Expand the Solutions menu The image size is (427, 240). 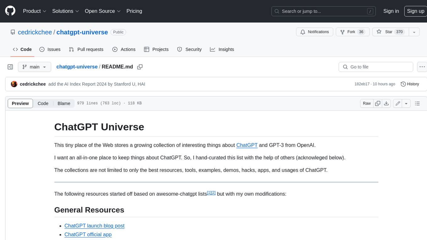tap(66, 11)
